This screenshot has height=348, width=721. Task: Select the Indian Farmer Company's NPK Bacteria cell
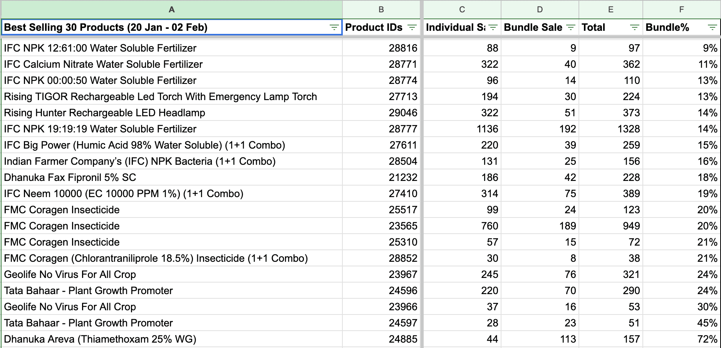172,161
